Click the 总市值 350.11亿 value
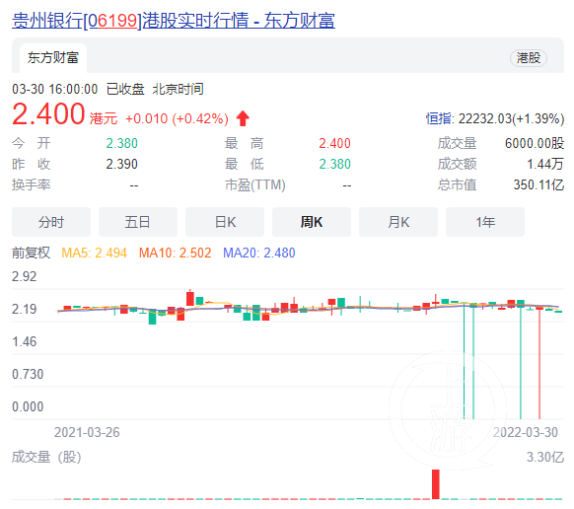This screenshot has height=509, width=574. [x=538, y=184]
